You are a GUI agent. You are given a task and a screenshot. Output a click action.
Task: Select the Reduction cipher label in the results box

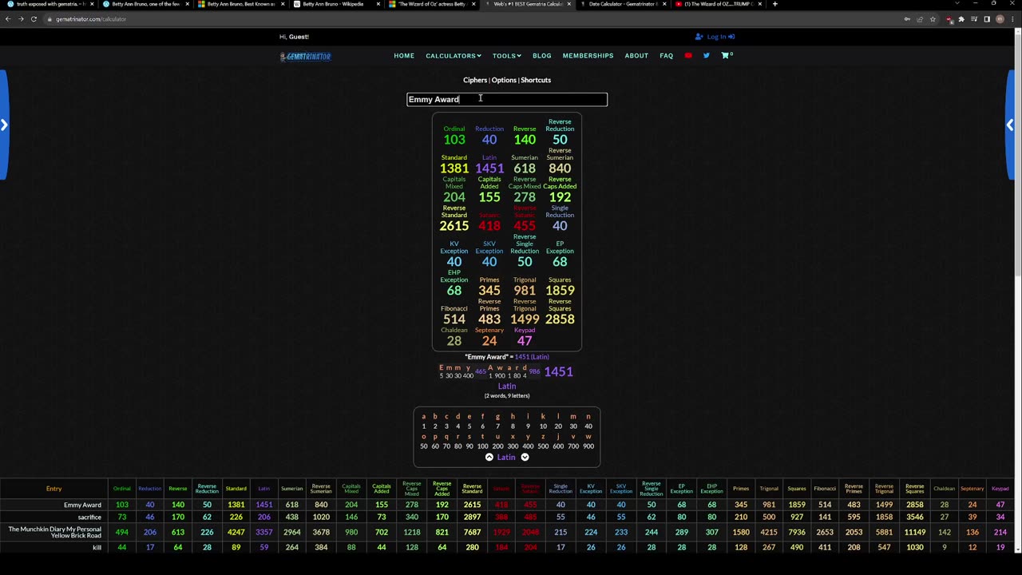coord(489,129)
